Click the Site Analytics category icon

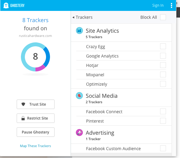[x=79, y=31]
